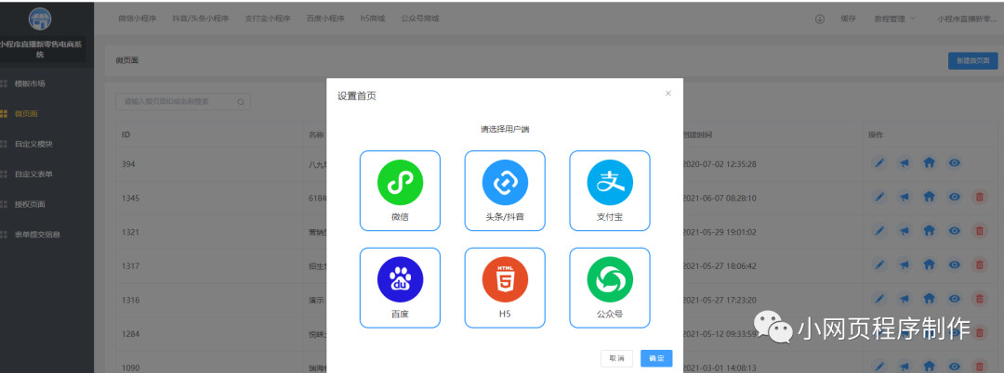Screen dimensions: 1004x373
Task: Switch to the 支付宝小程序 tab
Action: pyautogui.click(x=267, y=19)
